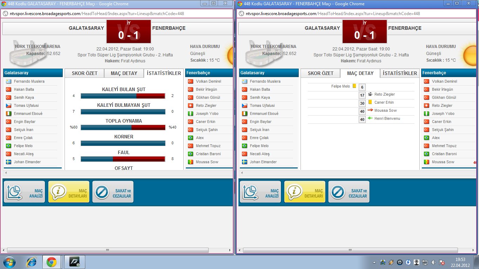Click the Google Chrome taskbar icon

pos(52,262)
